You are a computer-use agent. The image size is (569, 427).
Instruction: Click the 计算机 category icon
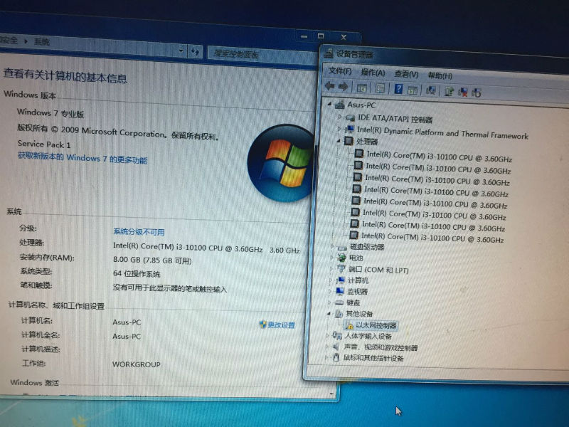pyautogui.click(x=341, y=280)
